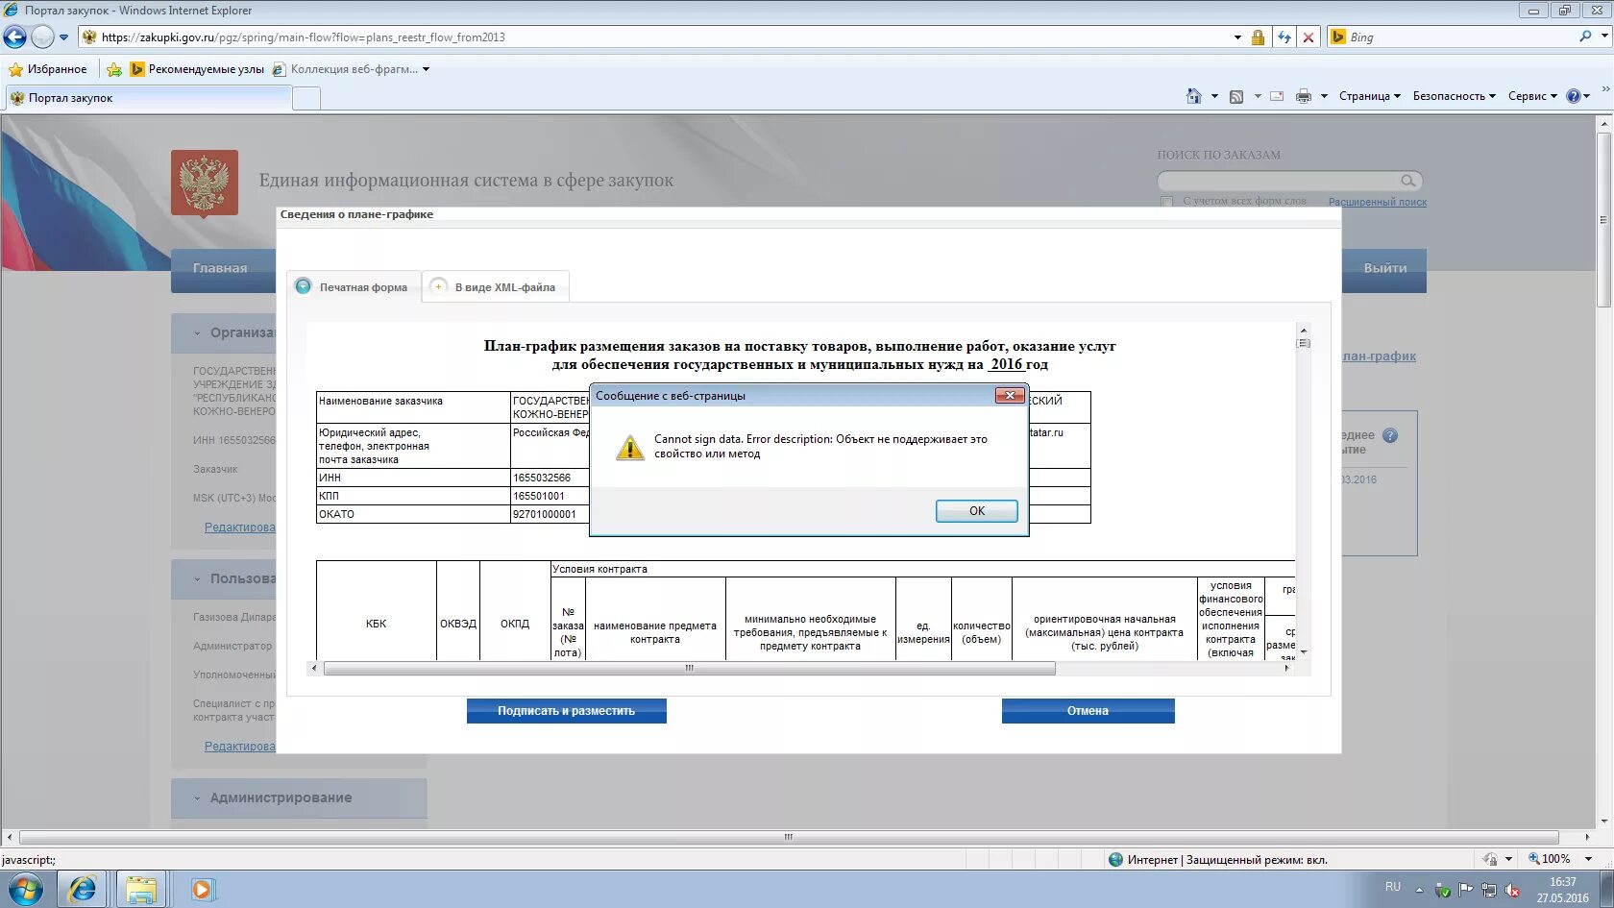Click the red stop loading icon
Viewport: 1614px width, 908px height.
click(x=1308, y=37)
